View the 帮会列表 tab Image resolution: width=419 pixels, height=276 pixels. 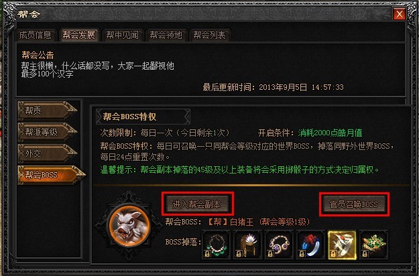(x=210, y=35)
